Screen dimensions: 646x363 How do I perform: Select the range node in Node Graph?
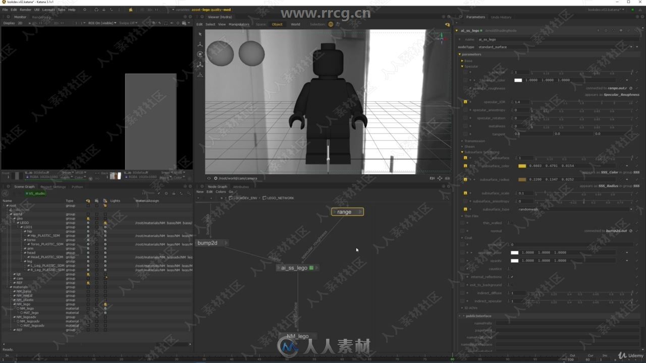click(x=347, y=212)
